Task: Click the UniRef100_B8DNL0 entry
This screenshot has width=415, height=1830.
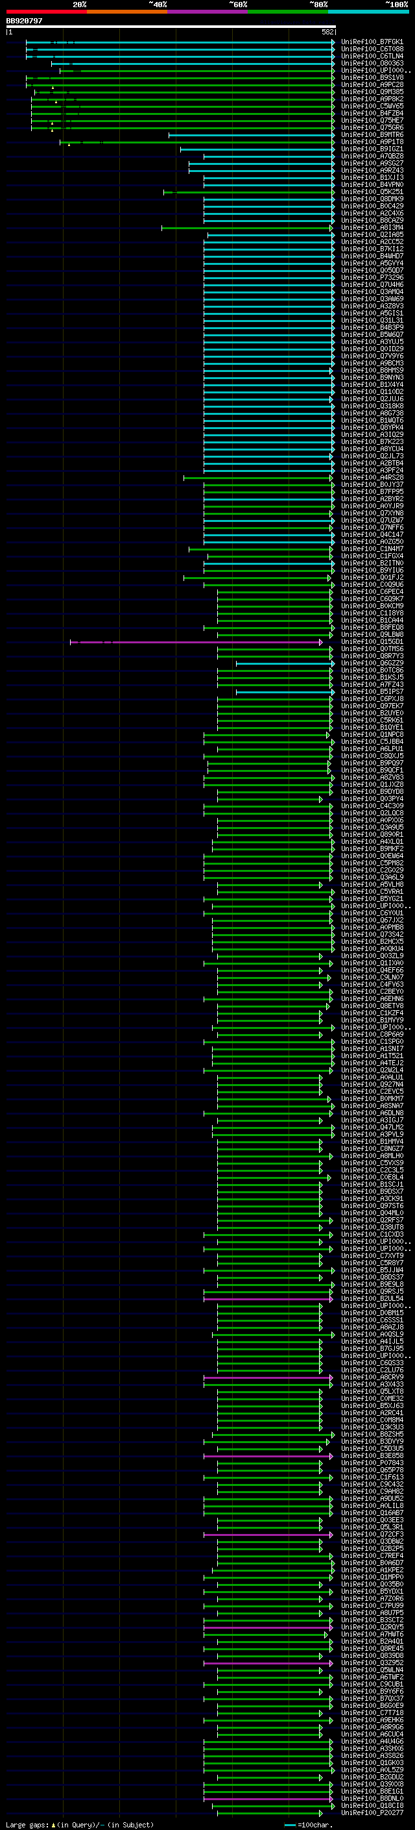Action: click(372, 1798)
